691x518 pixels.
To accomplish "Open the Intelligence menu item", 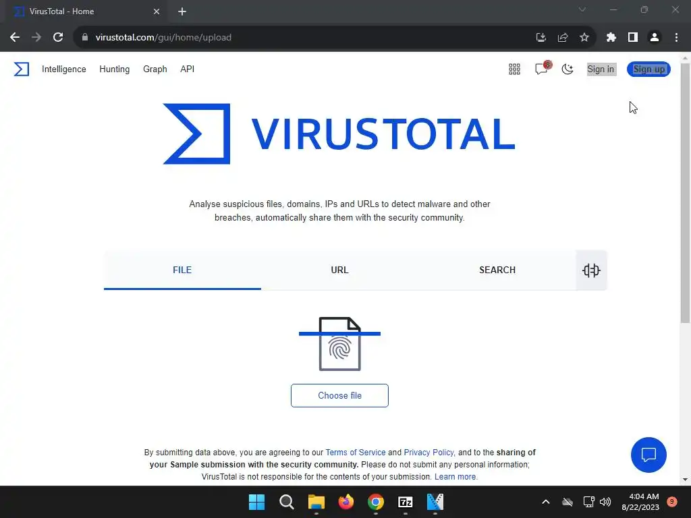I will pyautogui.click(x=64, y=69).
